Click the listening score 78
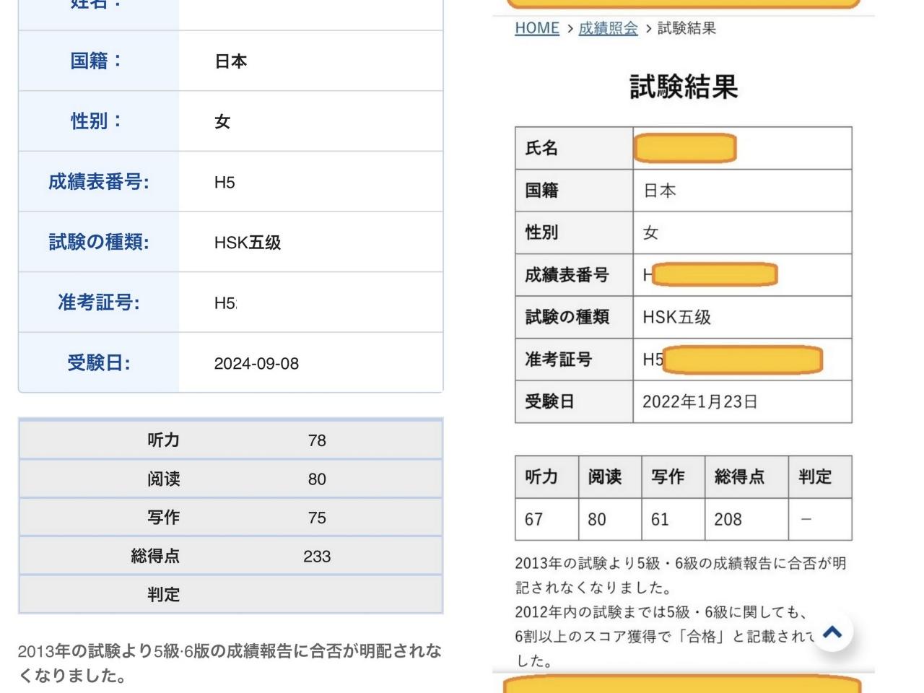The image size is (924, 693). pos(317,440)
